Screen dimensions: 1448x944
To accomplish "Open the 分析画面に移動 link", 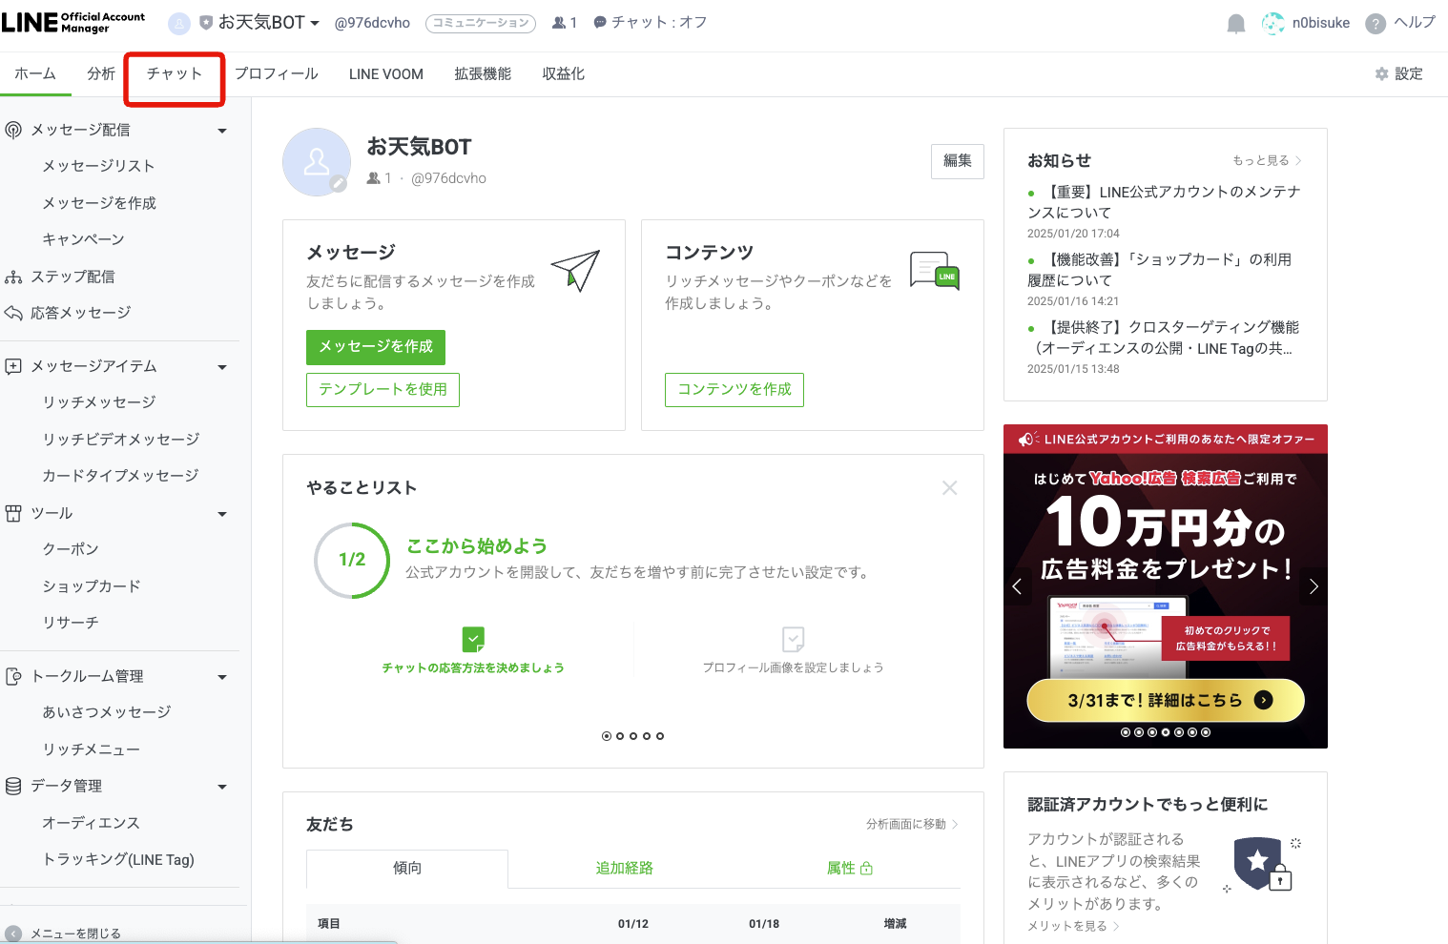I will pyautogui.click(x=913, y=824).
